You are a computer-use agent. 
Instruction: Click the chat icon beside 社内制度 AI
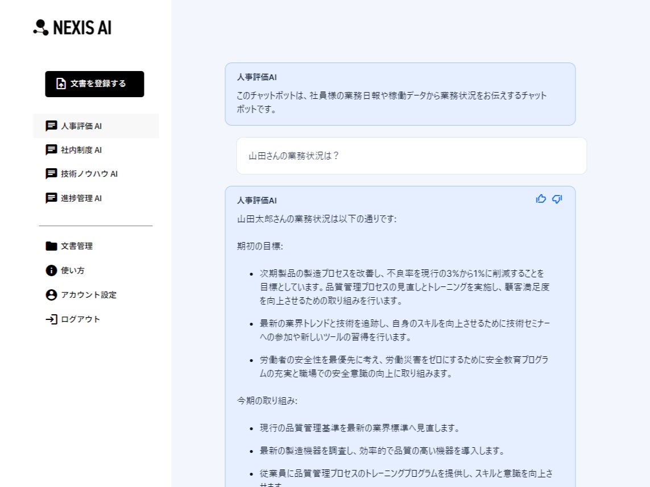[x=51, y=150]
